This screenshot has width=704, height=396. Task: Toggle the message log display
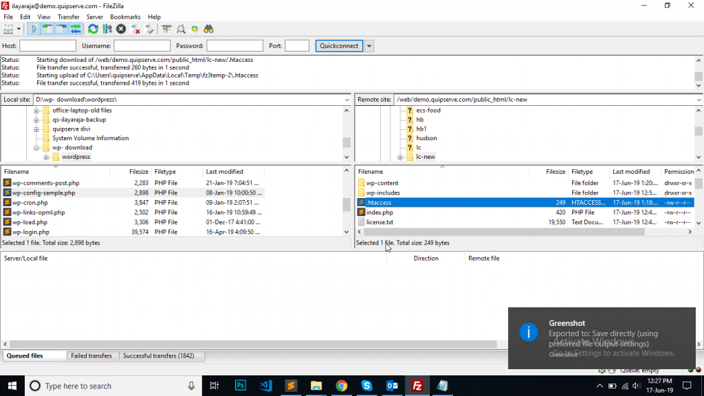click(34, 29)
